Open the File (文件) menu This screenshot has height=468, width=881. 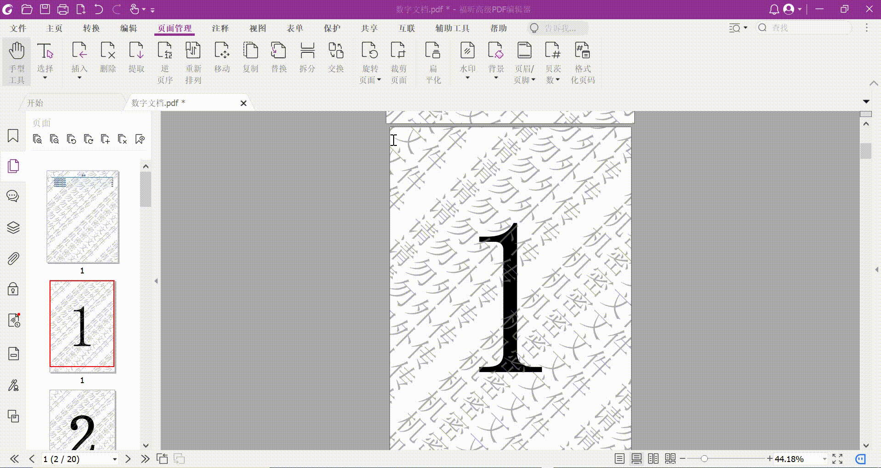pyautogui.click(x=18, y=28)
